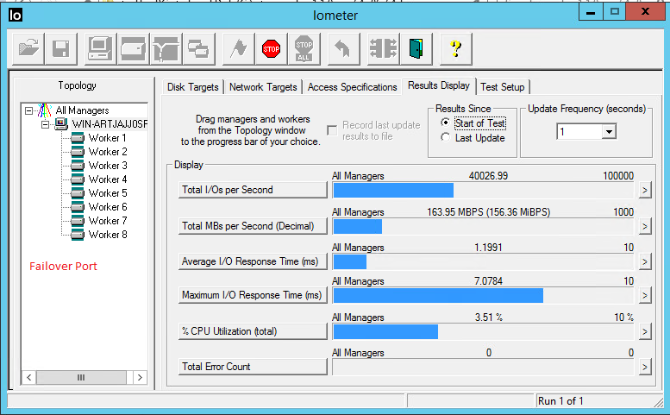Select the WIN-ARTJAJJ0SF manager node
670x415 pixels.
110,124
